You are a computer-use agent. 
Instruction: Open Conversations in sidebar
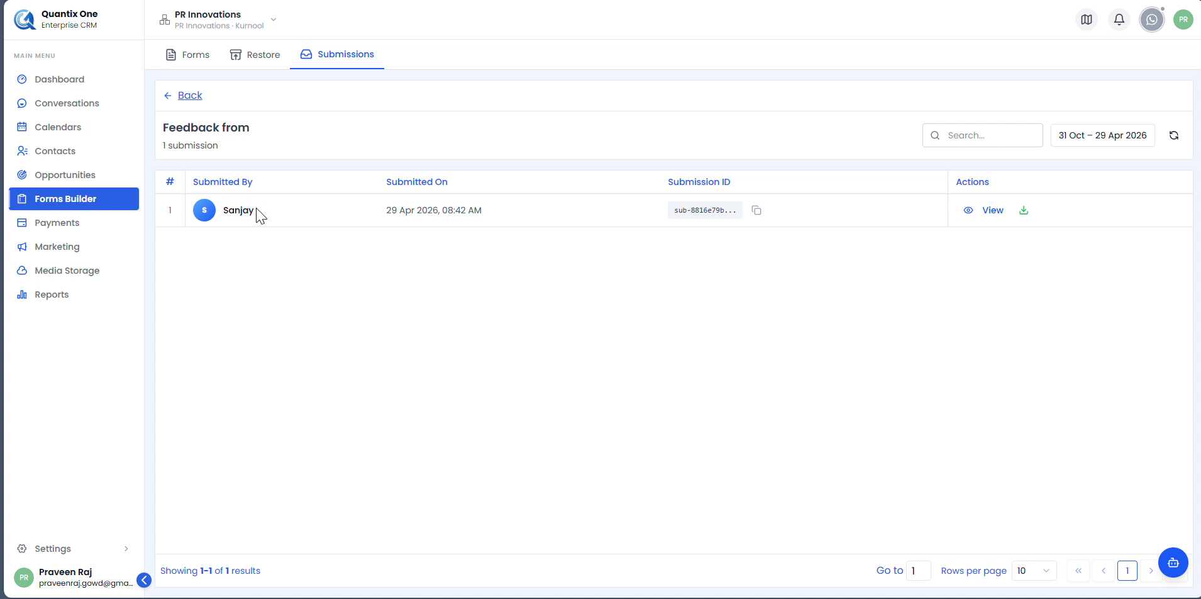(74, 103)
